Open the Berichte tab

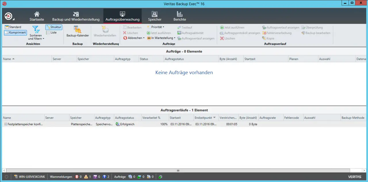point(180,16)
